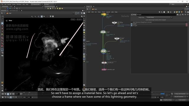Click the network search magnifier icon
The height and width of the screenshot is (106, 189).
[x=186, y=12]
